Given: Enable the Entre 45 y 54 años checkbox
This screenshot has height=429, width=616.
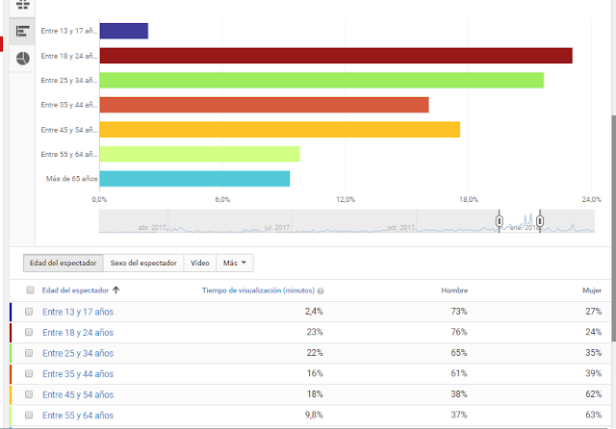Looking at the screenshot, I should pos(30,394).
